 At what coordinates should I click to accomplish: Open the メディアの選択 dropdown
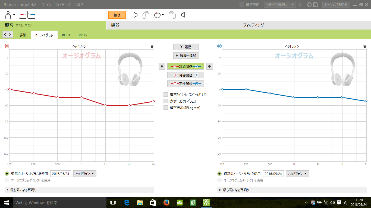pyautogui.click(x=280, y=5)
